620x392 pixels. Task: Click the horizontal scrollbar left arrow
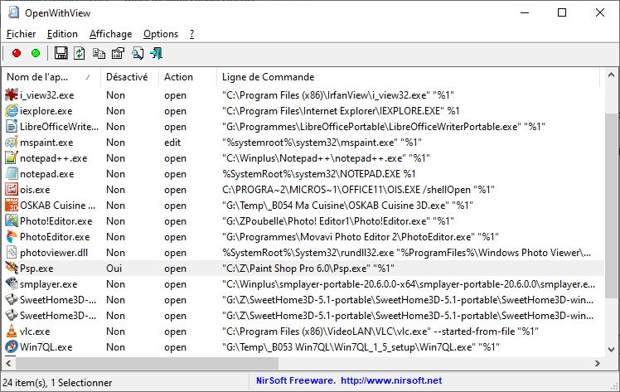point(8,363)
